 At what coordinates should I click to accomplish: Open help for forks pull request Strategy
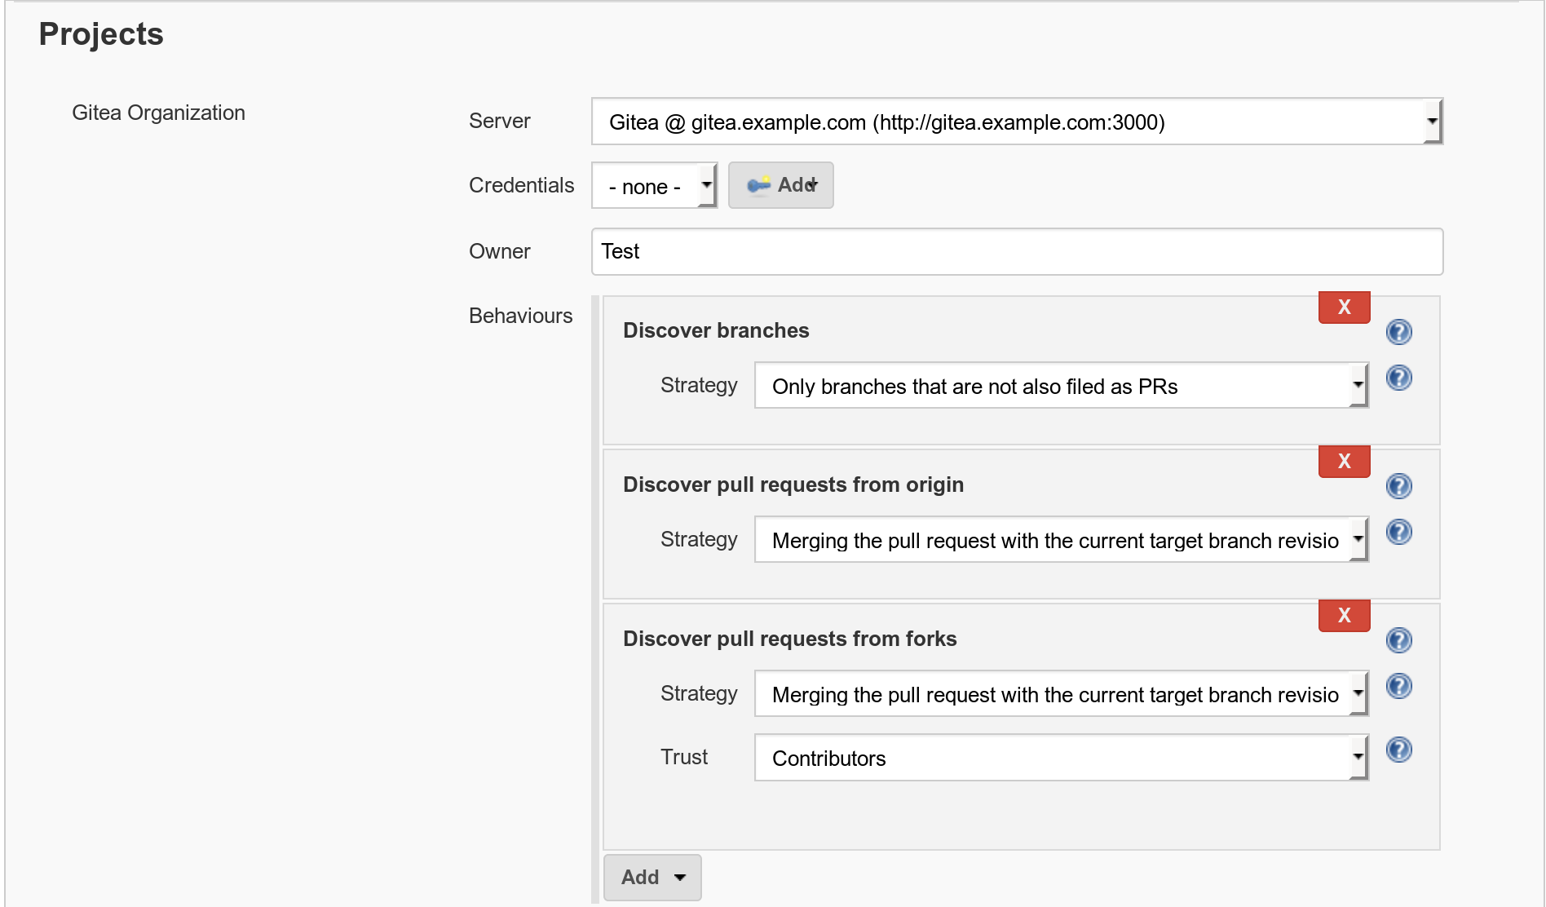click(x=1398, y=687)
